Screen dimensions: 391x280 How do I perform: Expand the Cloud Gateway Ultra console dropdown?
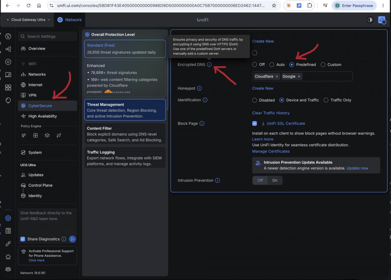point(28,20)
